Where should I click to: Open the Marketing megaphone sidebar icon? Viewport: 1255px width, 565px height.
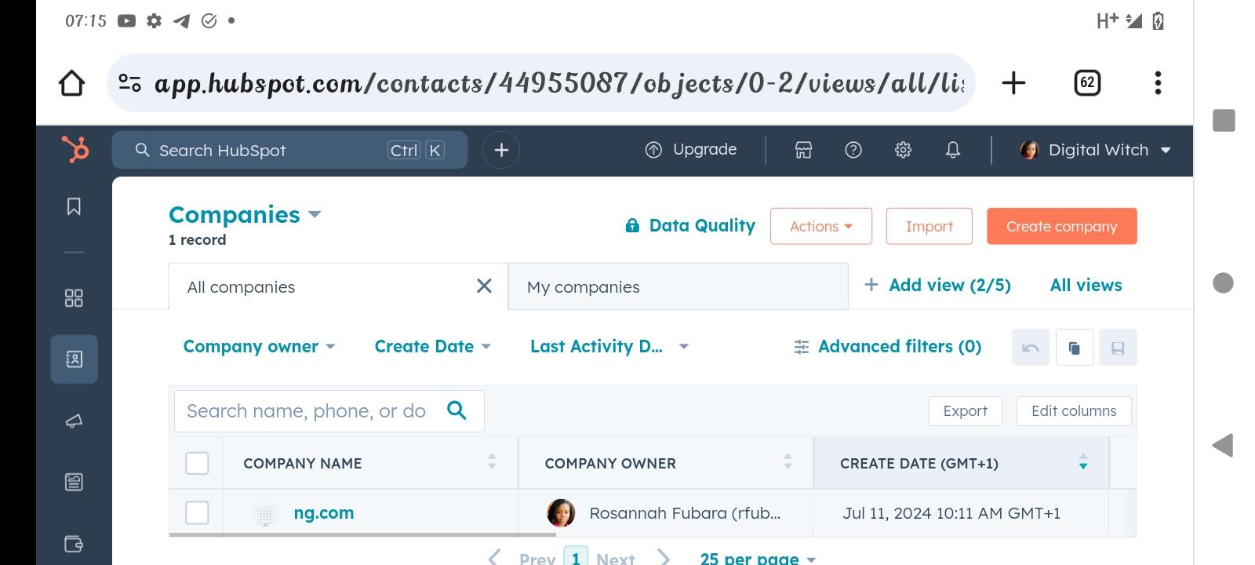(74, 421)
